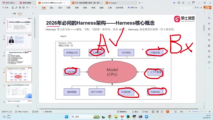This screenshot has height=120, width=213.
Task: Switch the slide panel to 幻灯片 view
Action: (x=20, y=13)
